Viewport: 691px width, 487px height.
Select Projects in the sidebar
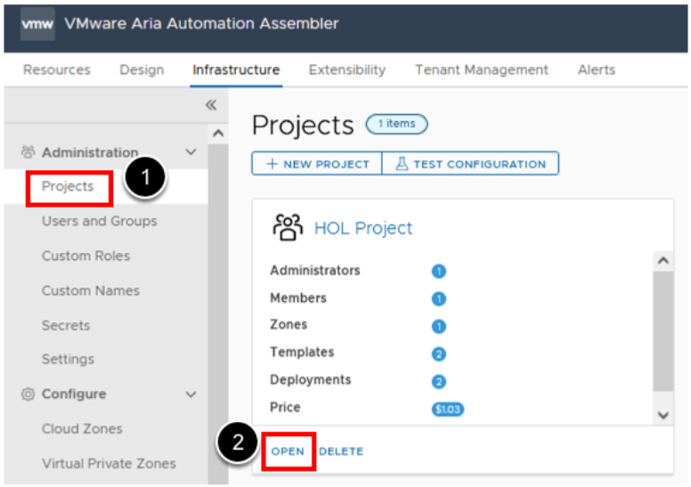(x=68, y=186)
